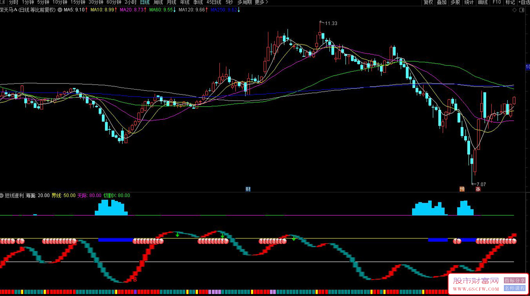Image resolution: width=530 pixels, height=296 pixels.
Task: Click the 天际: 80.00 parameter
Action: point(89,195)
